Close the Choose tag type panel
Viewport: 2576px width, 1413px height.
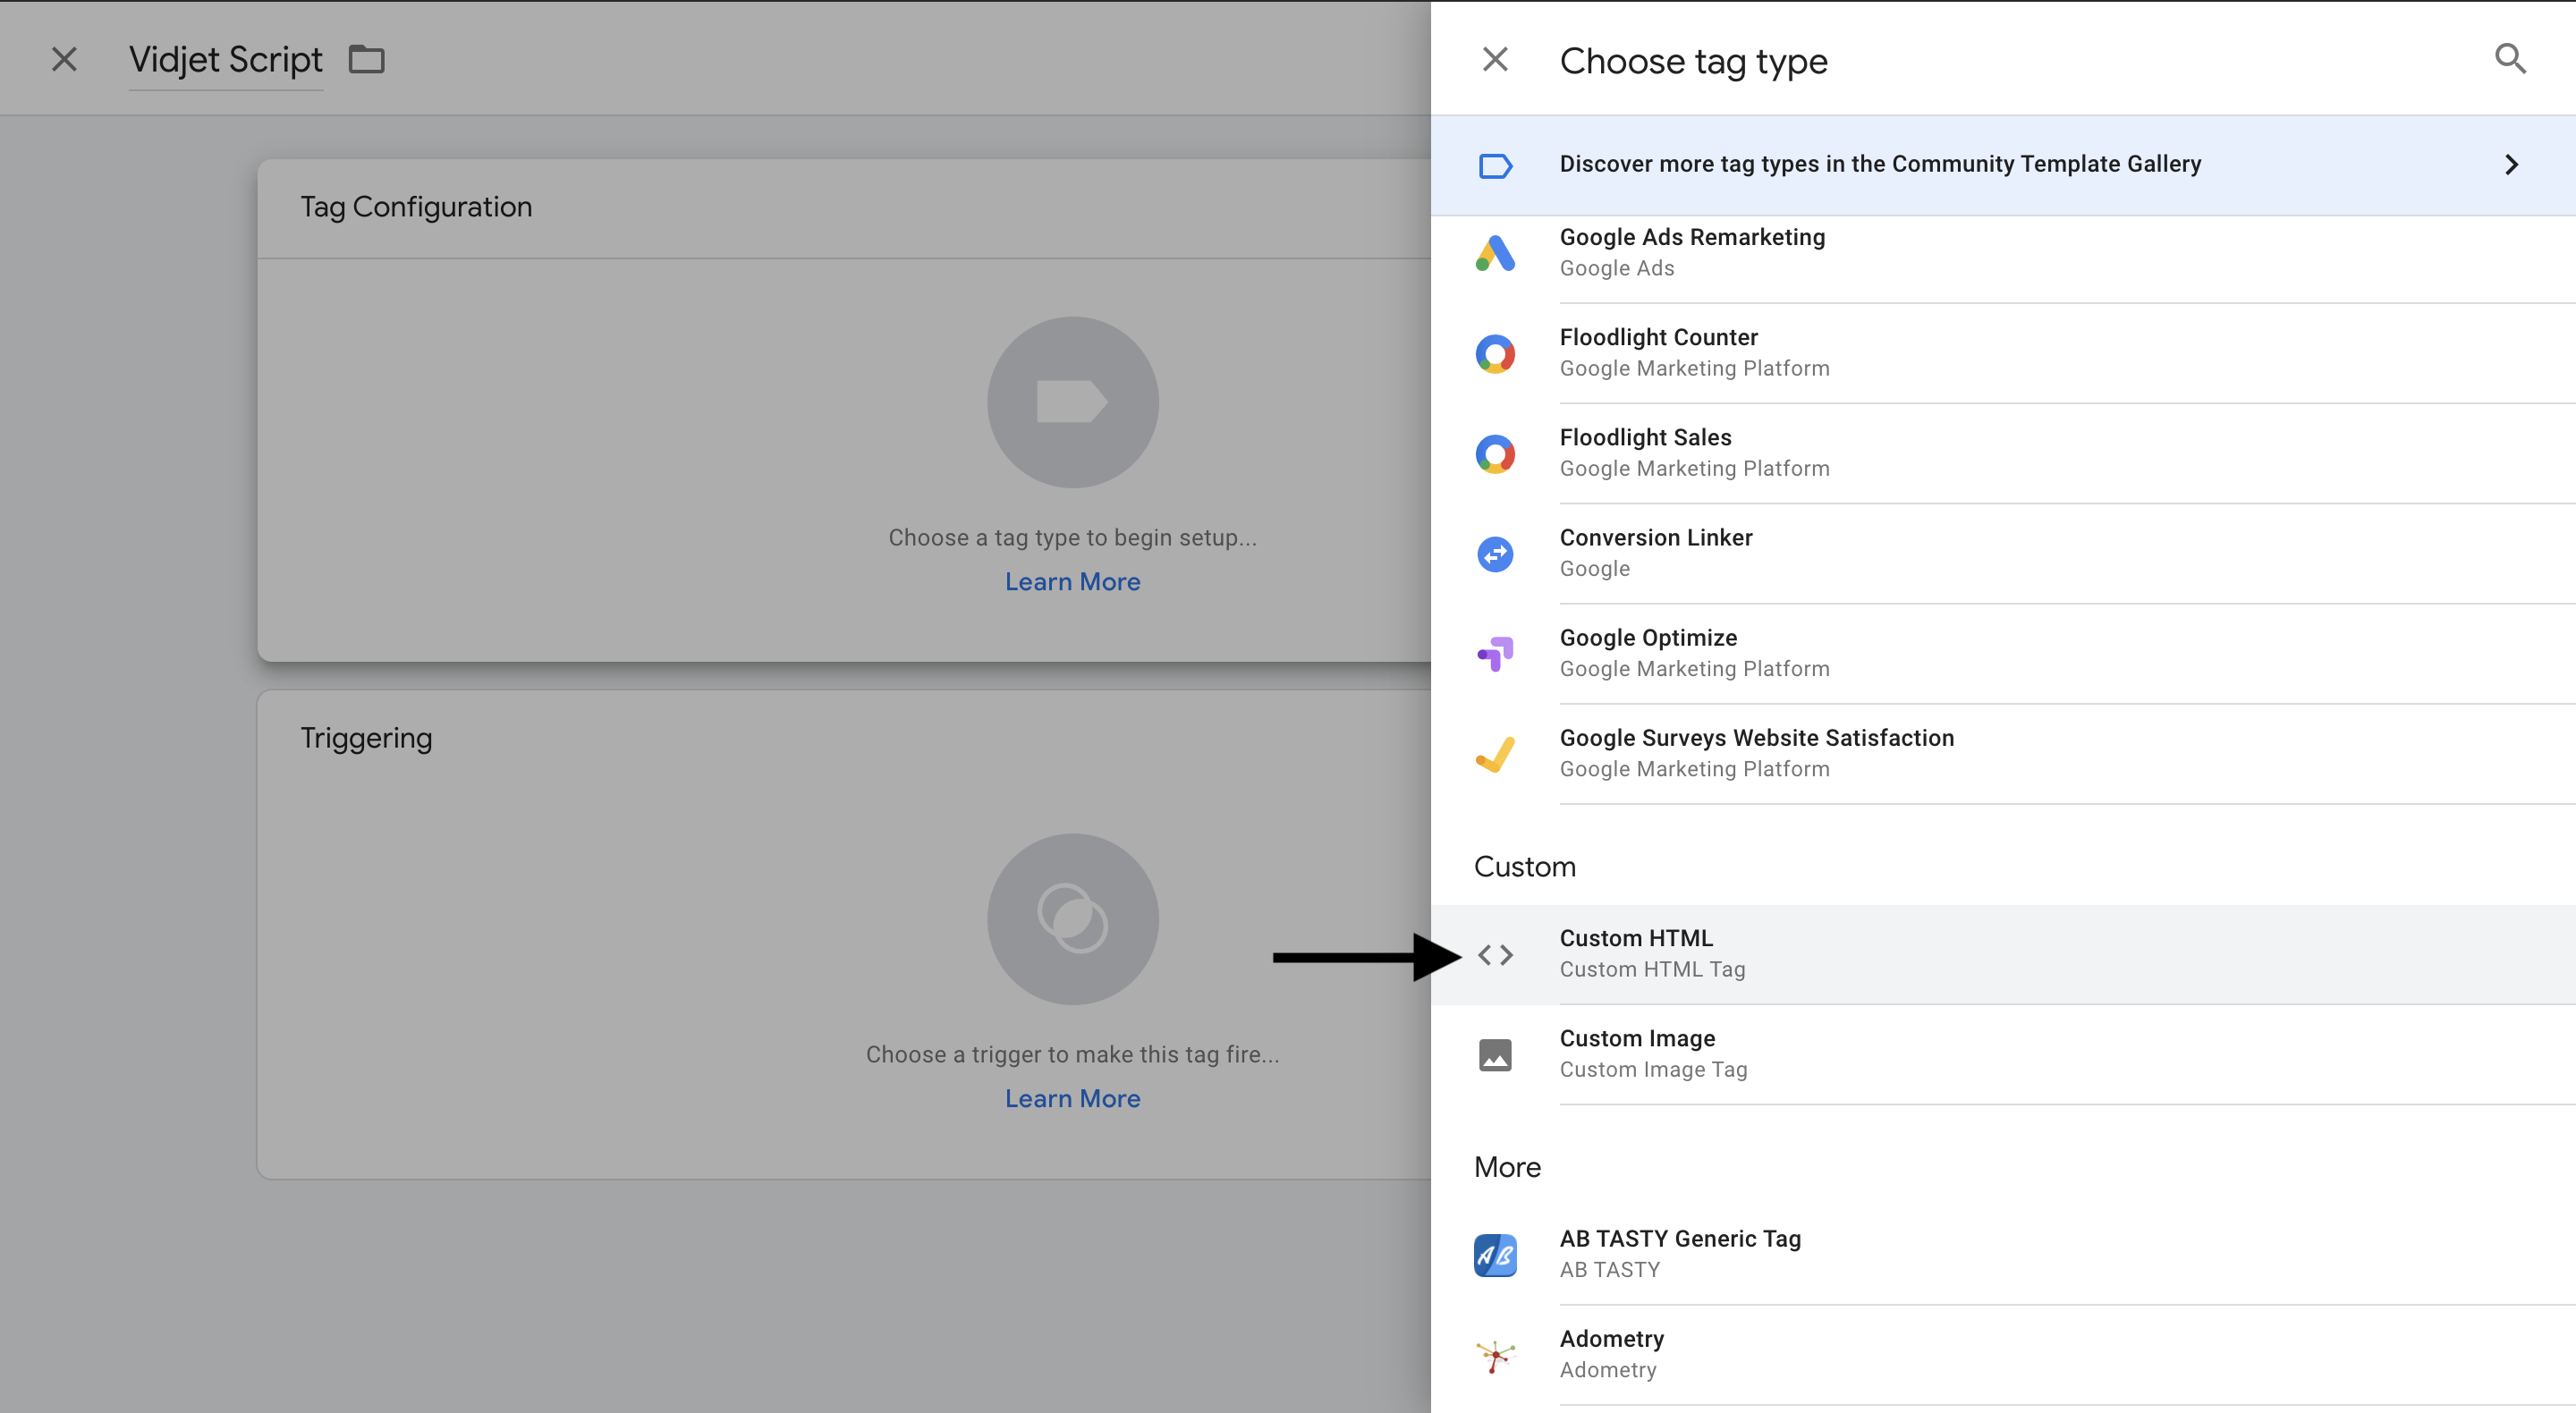click(x=1494, y=59)
